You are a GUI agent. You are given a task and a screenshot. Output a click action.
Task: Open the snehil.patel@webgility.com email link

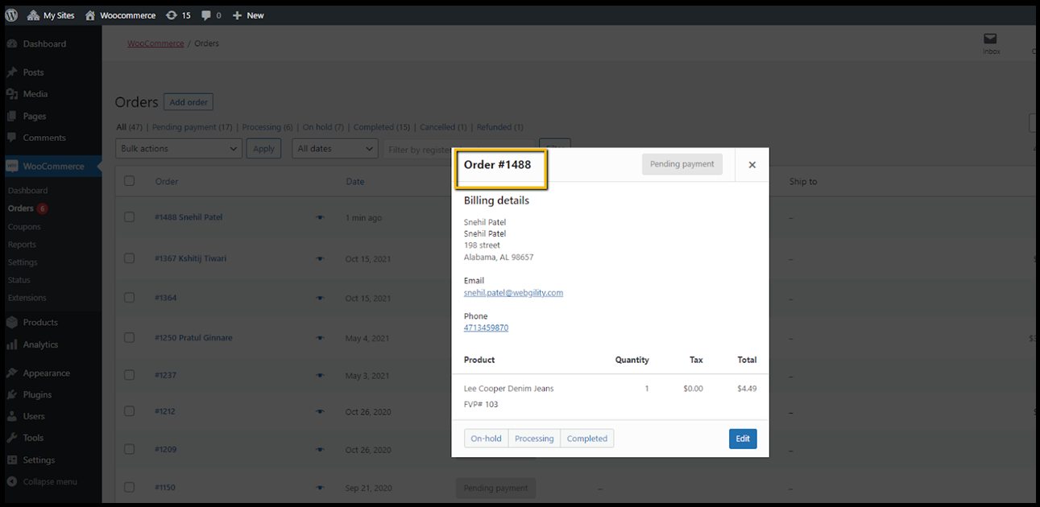[x=513, y=293]
